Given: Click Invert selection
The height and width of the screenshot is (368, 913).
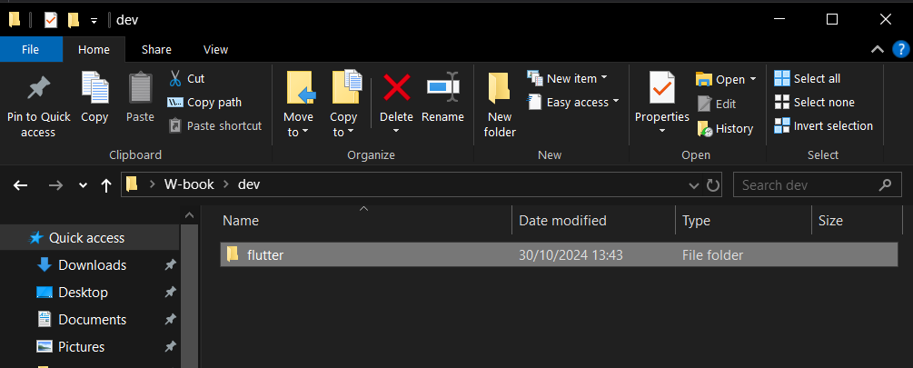Looking at the screenshot, I should click(824, 125).
